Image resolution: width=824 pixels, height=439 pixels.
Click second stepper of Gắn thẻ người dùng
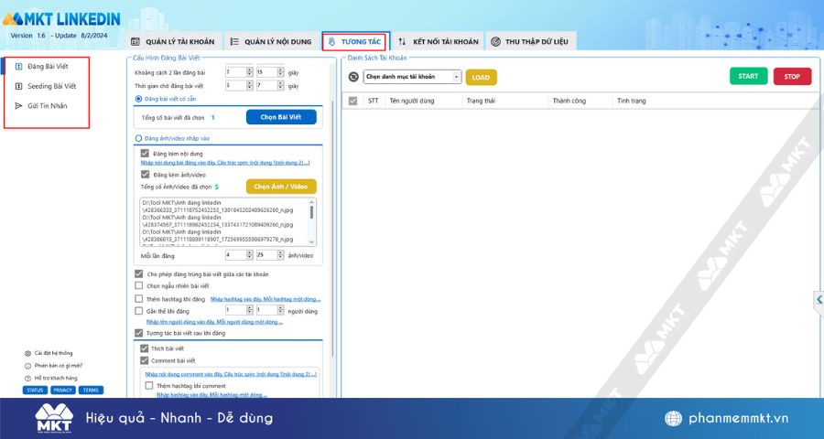click(281, 311)
